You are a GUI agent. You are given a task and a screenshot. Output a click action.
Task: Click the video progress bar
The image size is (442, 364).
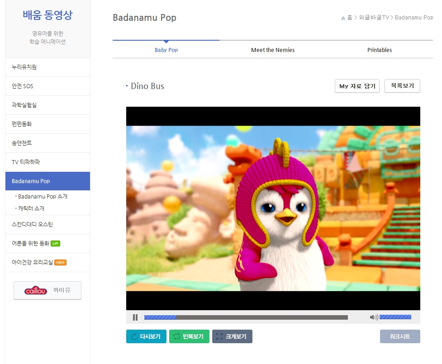tap(246, 317)
